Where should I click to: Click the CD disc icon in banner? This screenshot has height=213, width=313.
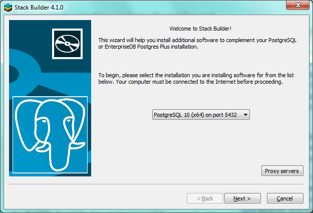(67, 44)
